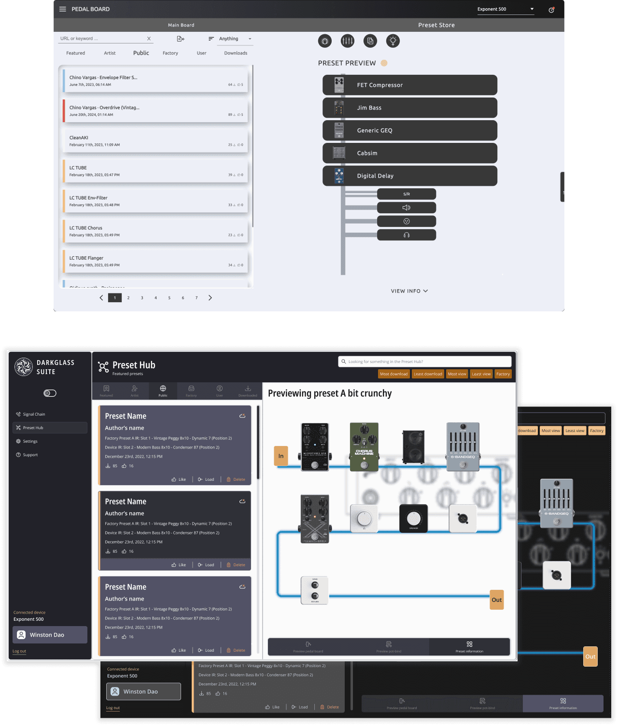Expand the Anything filter dropdown
This screenshot has height=726, width=618.
tap(235, 39)
